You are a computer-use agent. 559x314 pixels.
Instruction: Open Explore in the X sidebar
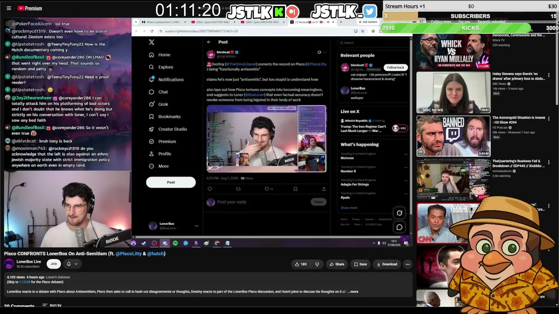161,67
